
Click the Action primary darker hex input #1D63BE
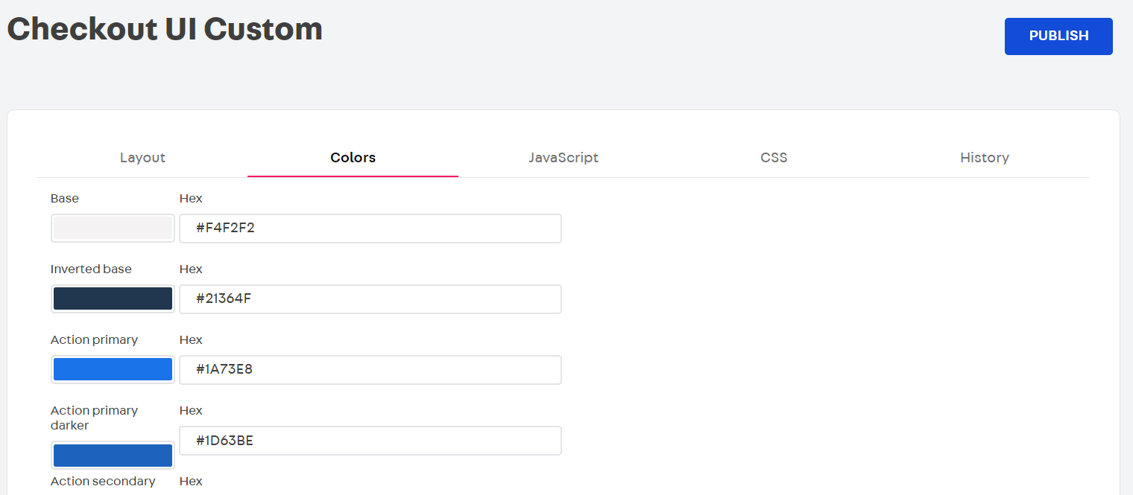370,440
